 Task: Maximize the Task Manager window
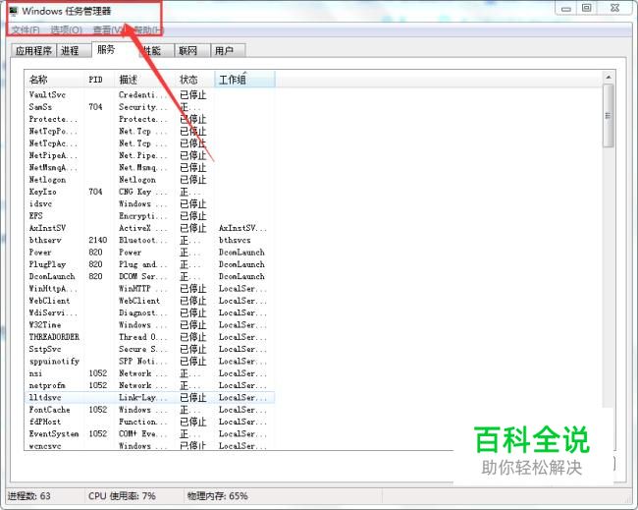pos(586,8)
